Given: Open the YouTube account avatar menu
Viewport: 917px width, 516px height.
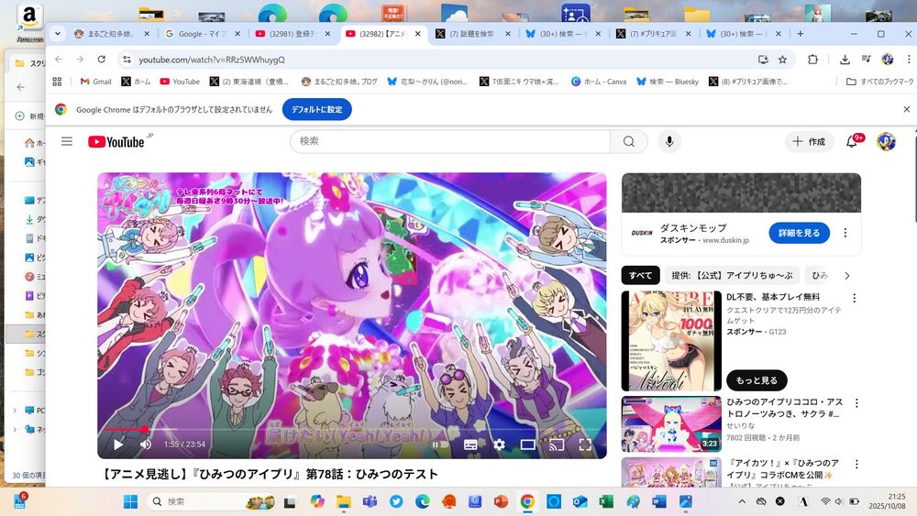Looking at the screenshot, I should 886,141.
